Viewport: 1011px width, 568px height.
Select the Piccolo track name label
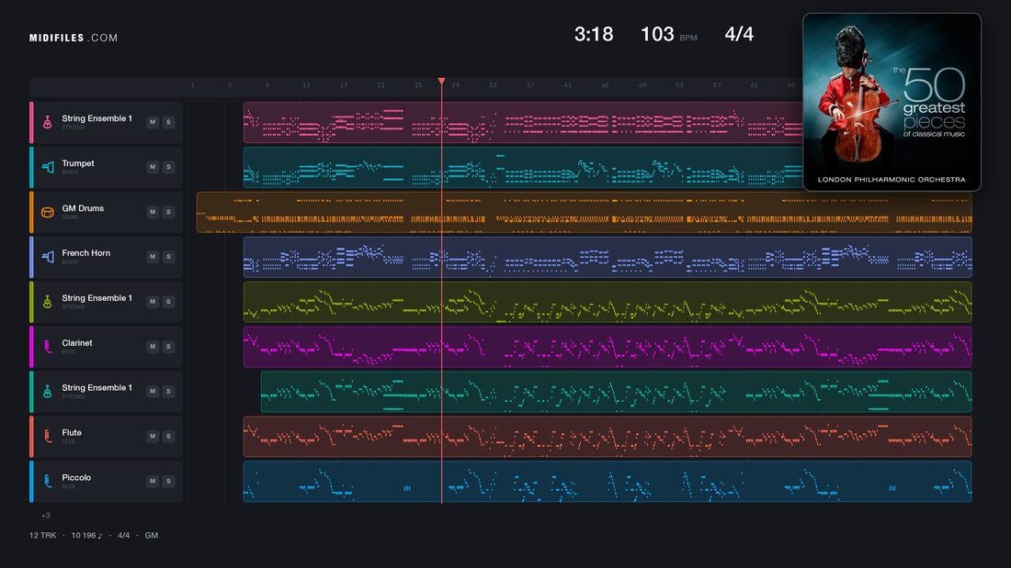tap(76, 477)
